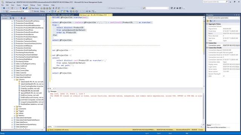Collapse the Columns folder node
This screenshot has height=135, width=241.
click(x=15, y=79)
